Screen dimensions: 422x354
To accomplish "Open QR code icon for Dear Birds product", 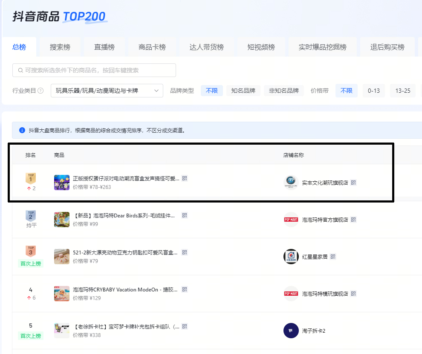I will 185,215.
